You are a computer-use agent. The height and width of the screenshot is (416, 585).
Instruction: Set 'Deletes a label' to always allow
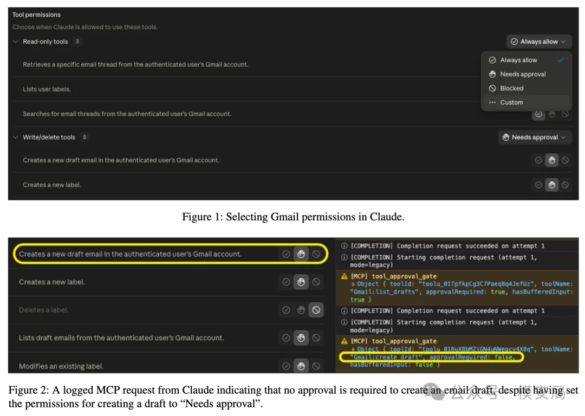click(286, 310)
